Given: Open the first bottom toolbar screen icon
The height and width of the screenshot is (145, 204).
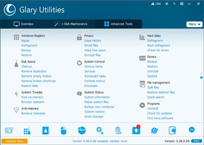Looking at the screenshot, I should coord(9,130).
